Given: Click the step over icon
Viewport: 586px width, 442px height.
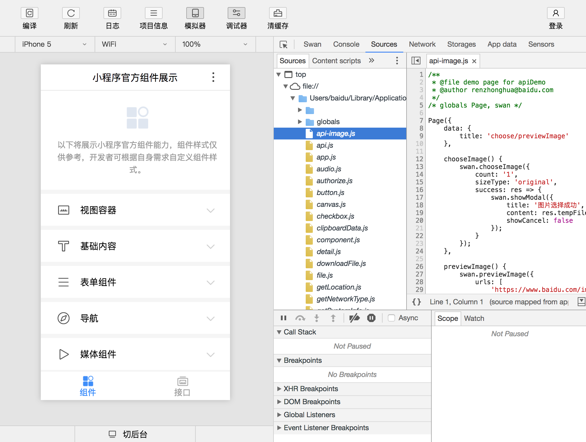Looking at the screenshot, I should (300, 318).
